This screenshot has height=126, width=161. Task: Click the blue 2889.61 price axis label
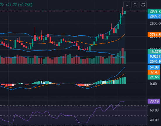tap(154, 16)
